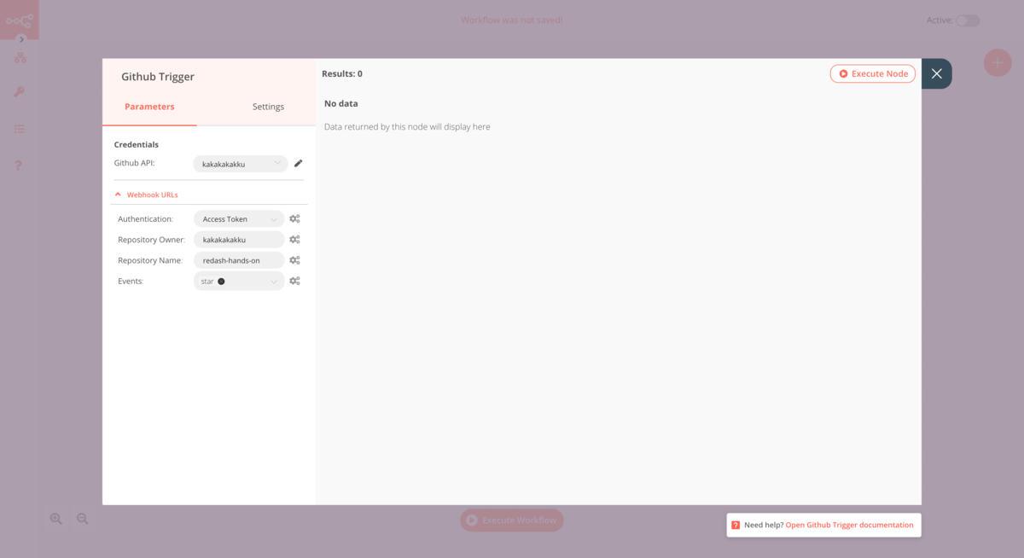The height and width of the screenshot is (558, 1024).
Task: Close the Github Trigger node panel
Action: point(937,73)
